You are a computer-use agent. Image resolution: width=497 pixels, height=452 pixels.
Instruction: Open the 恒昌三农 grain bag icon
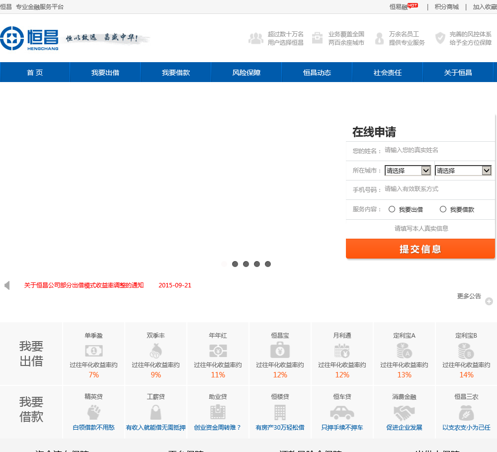coord(466,413)
